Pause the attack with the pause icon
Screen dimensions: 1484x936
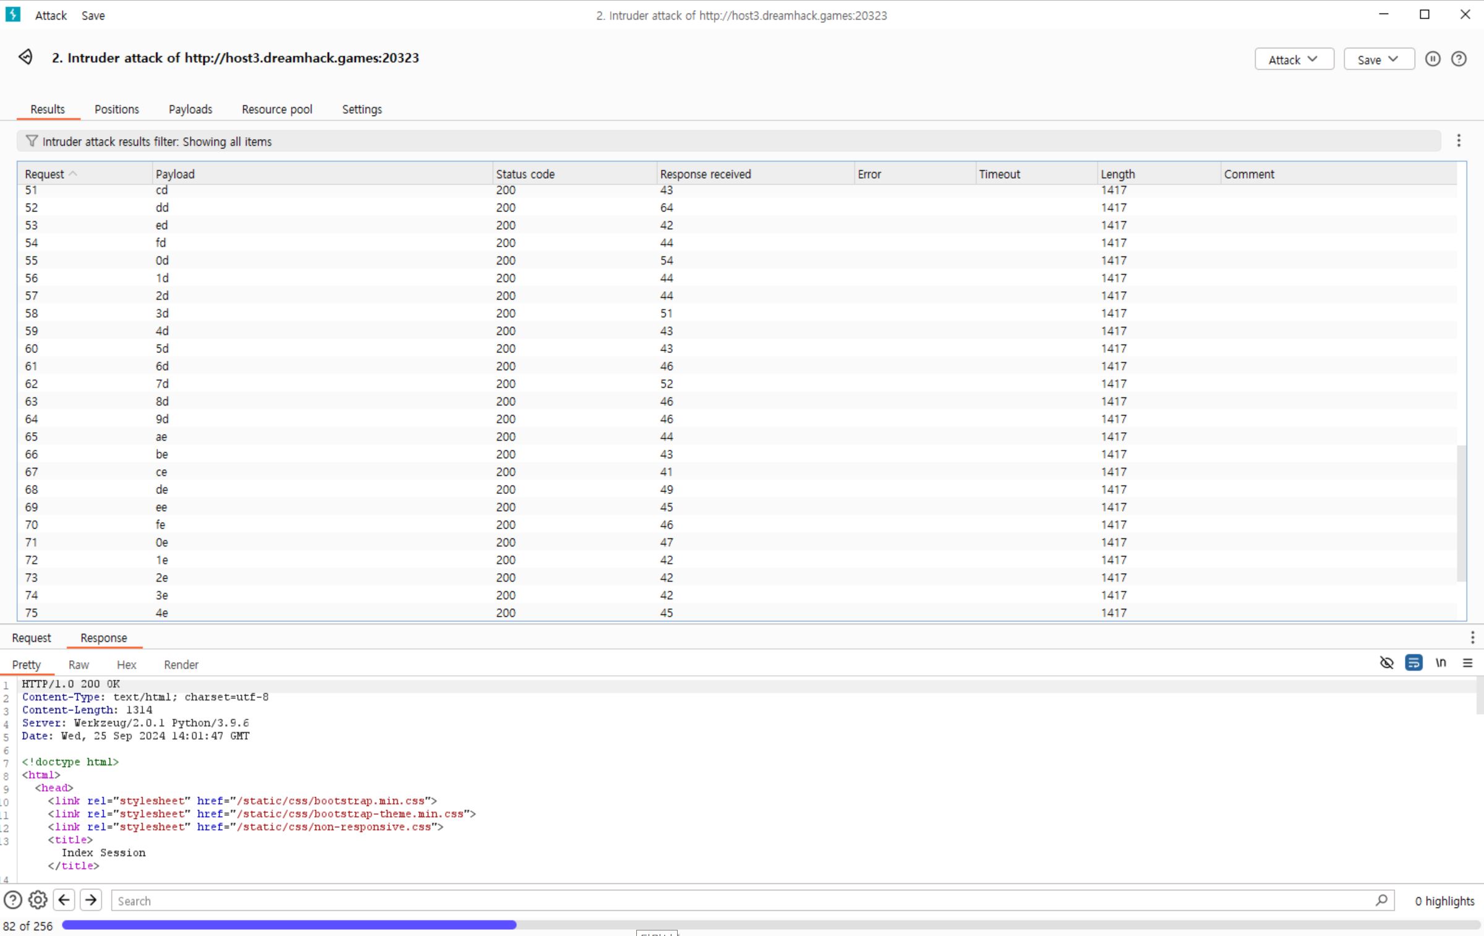coord(1433,59)
